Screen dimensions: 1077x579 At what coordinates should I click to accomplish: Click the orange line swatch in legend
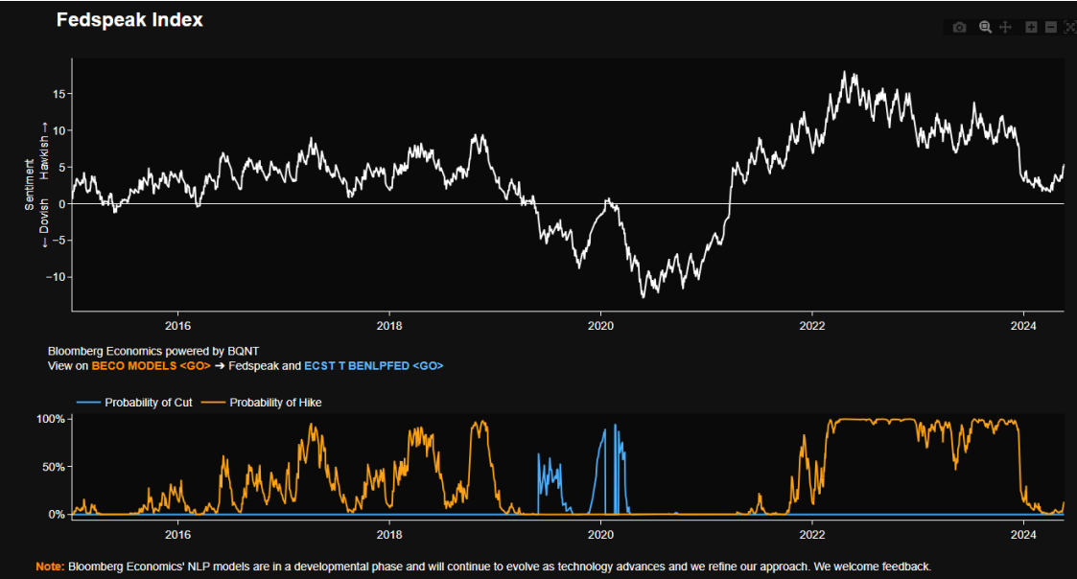tap(214, 403)
